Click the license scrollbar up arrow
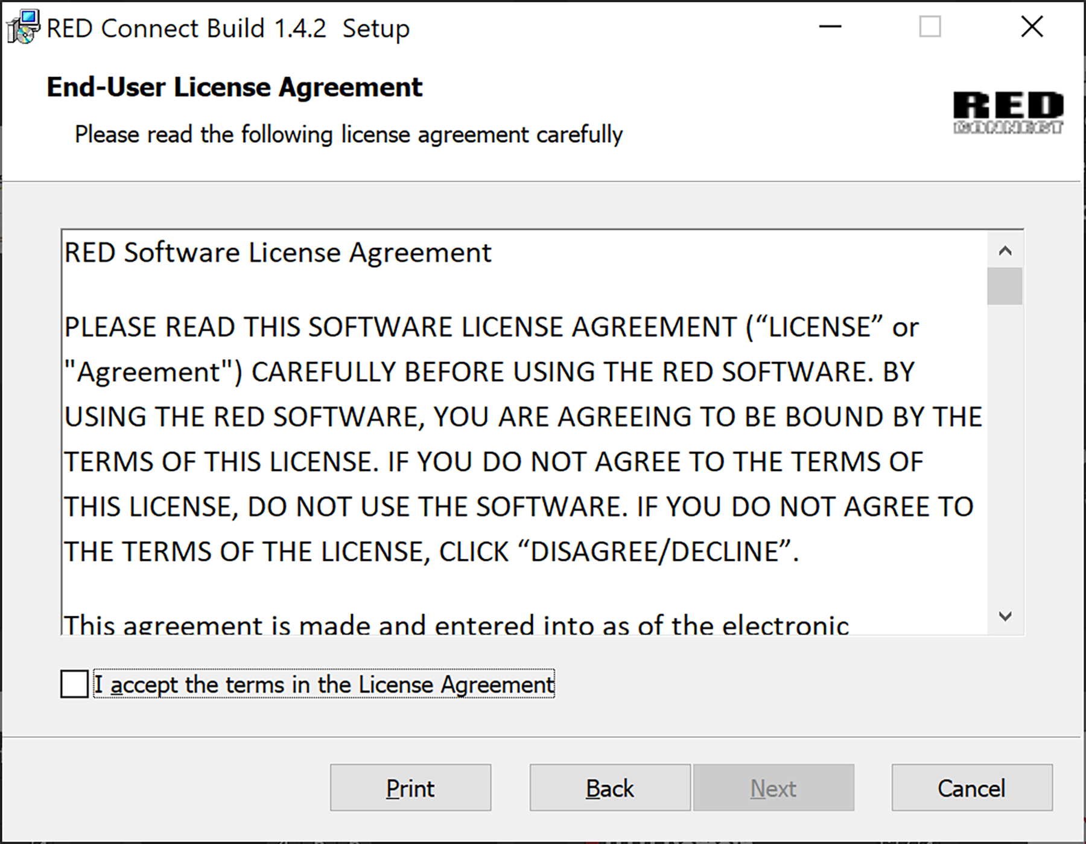The width and height of the screenshot is (1086, 844). 1005,251
